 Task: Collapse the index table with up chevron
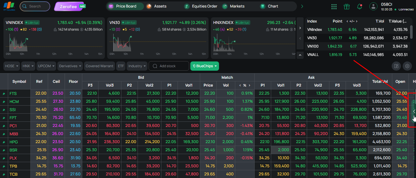pyautogui.click(x=300, y=55)
